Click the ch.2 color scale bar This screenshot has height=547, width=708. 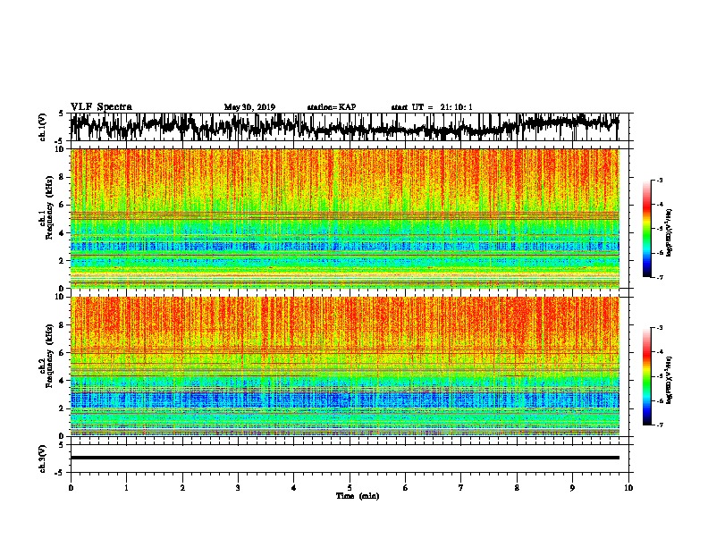[x=646, y=376]
